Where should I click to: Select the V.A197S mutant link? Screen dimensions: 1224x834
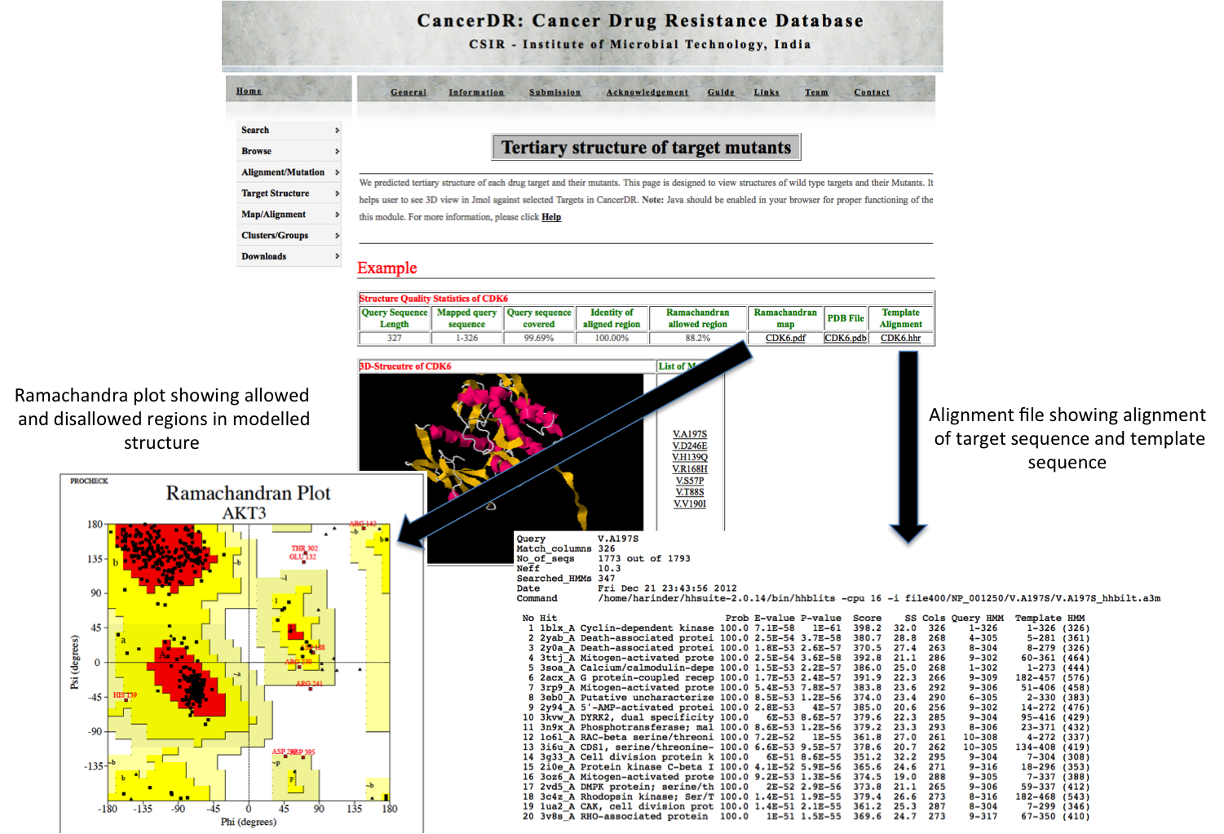click(690, 434)
